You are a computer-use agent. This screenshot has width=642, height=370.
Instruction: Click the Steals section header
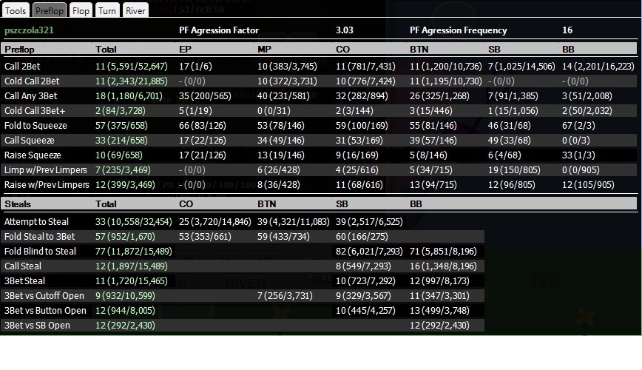click(18, 204)
